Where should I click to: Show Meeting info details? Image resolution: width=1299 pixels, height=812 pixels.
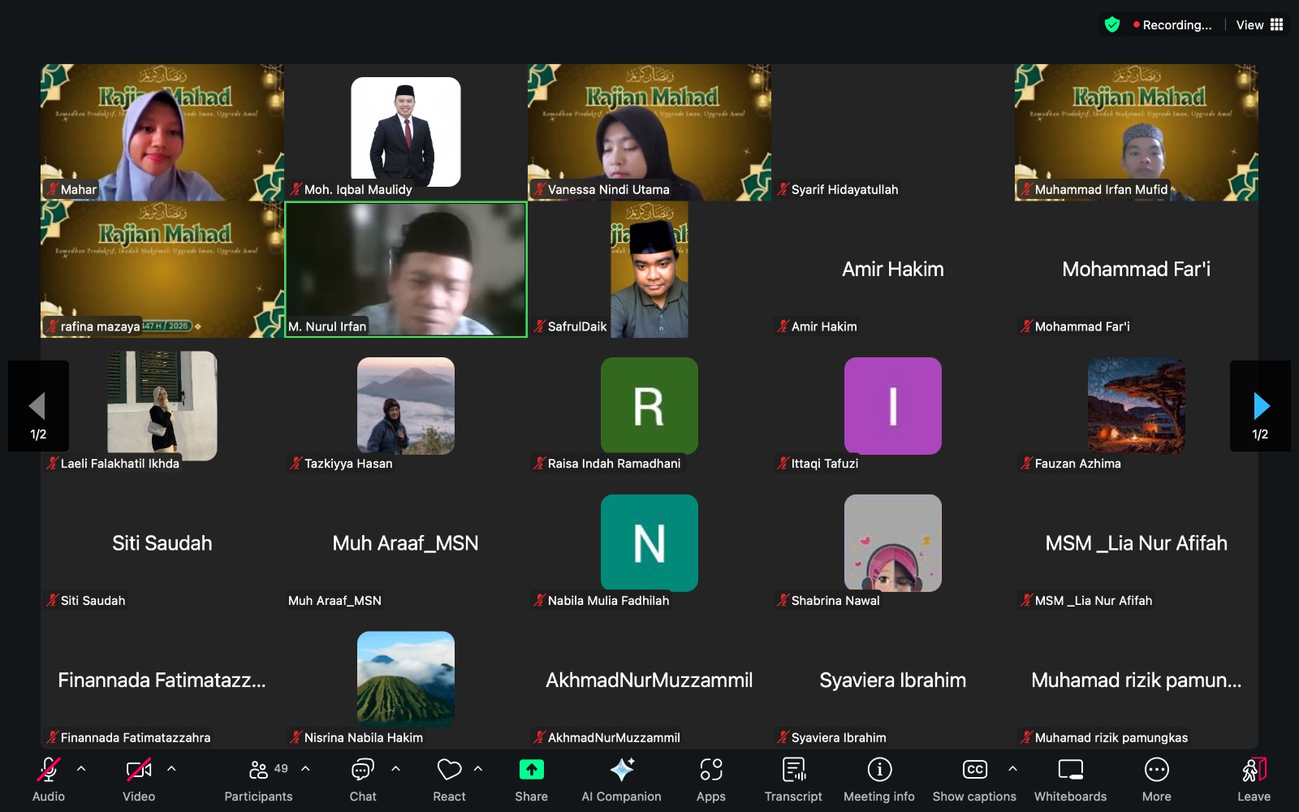click(x=878, y=780)
